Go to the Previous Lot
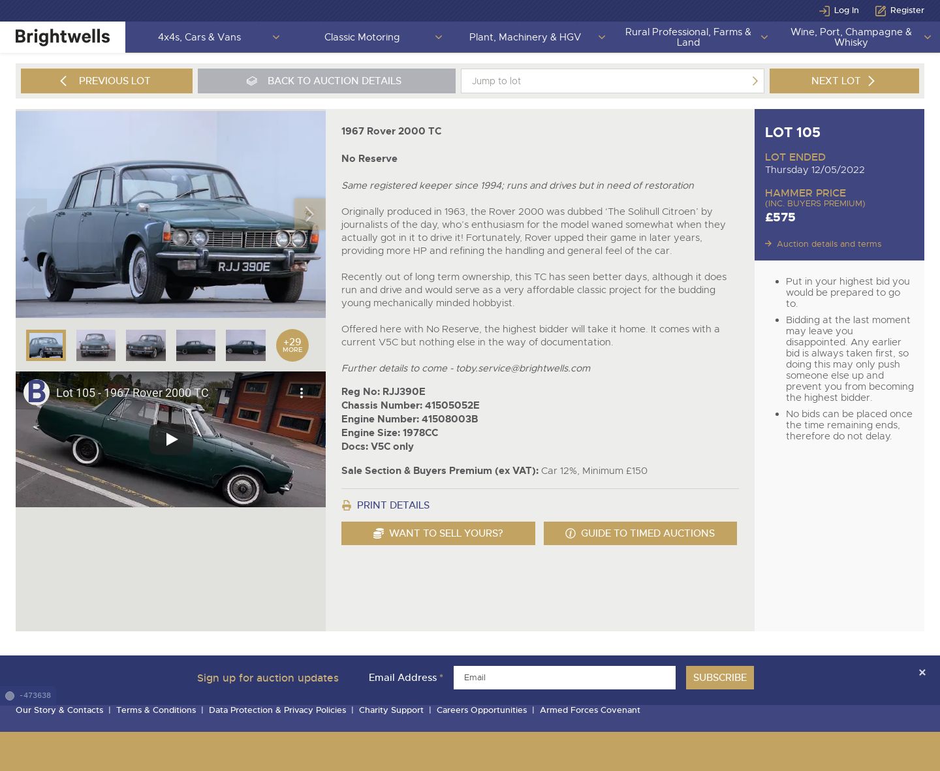The width and height of the screenshot is (940, 771). [106, 81]
